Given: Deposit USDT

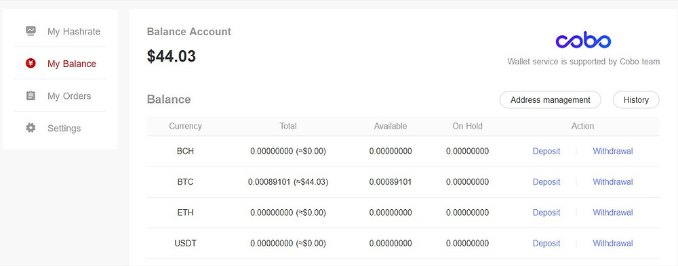Looking at the screenshot, I should pyautogui.click(x=546, y=243).
